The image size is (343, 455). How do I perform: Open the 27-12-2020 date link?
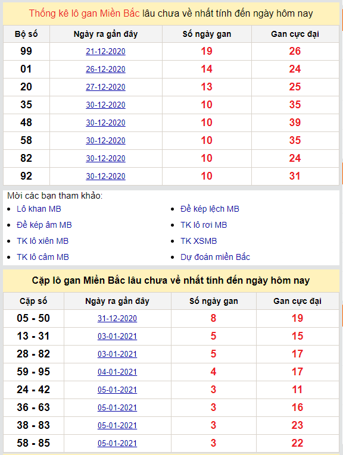(106, 87)
